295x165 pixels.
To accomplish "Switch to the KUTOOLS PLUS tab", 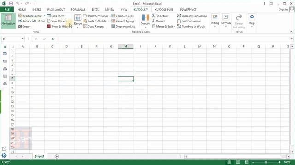I will point(164,9).
